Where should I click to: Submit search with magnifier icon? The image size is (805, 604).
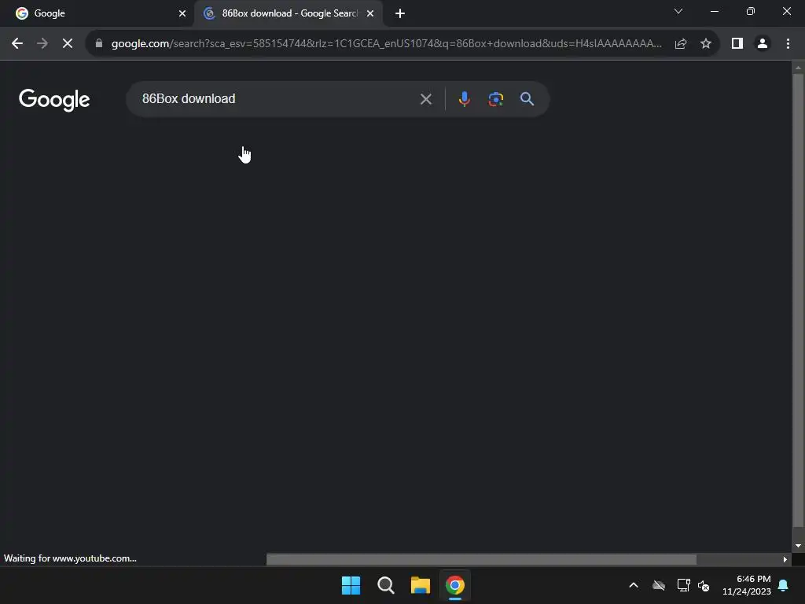coord(527,99)
